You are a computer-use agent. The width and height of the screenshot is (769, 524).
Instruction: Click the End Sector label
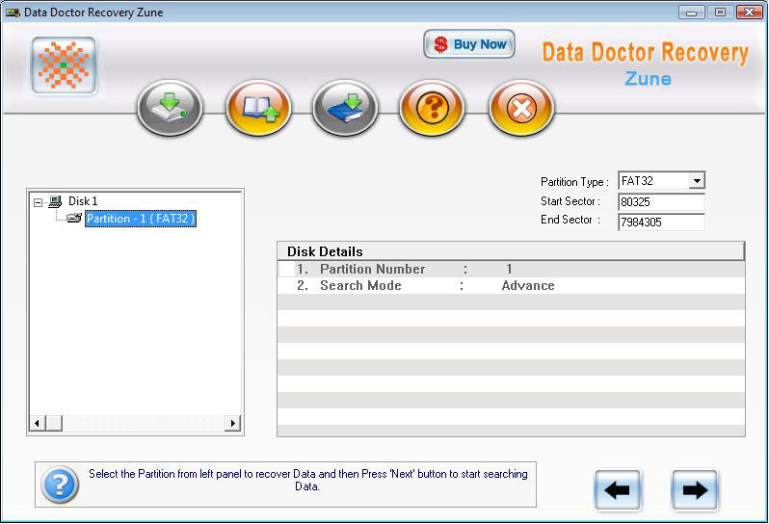[x=570, y=220]
